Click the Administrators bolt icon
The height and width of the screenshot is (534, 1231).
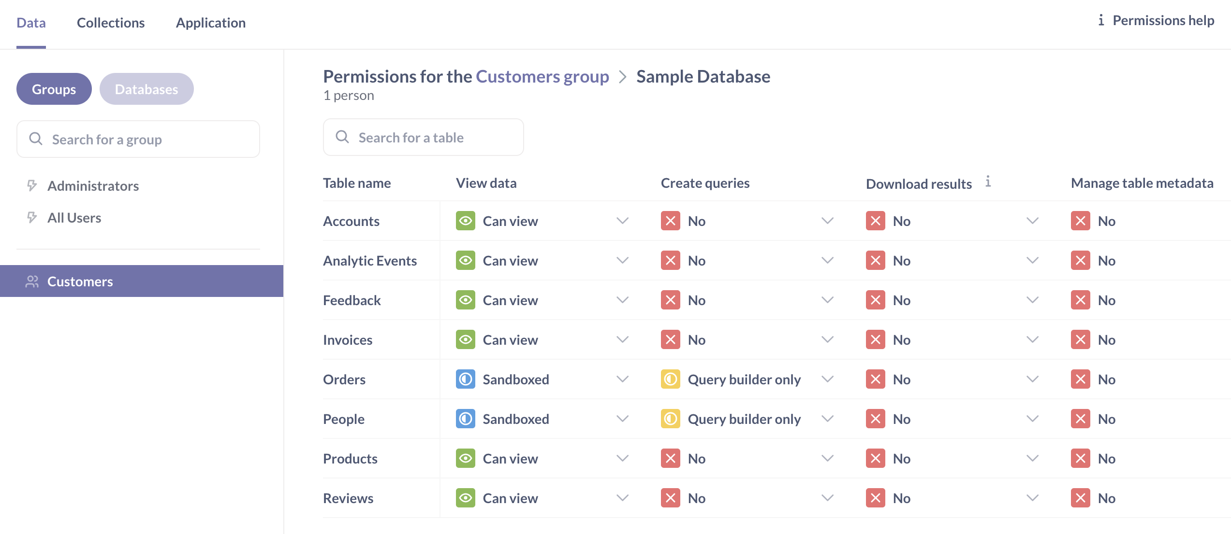tap(32, 186)
